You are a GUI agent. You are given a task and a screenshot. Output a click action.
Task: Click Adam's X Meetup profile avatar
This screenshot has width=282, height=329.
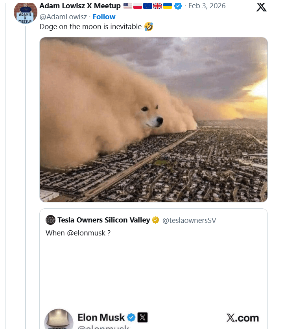point(25,13)
